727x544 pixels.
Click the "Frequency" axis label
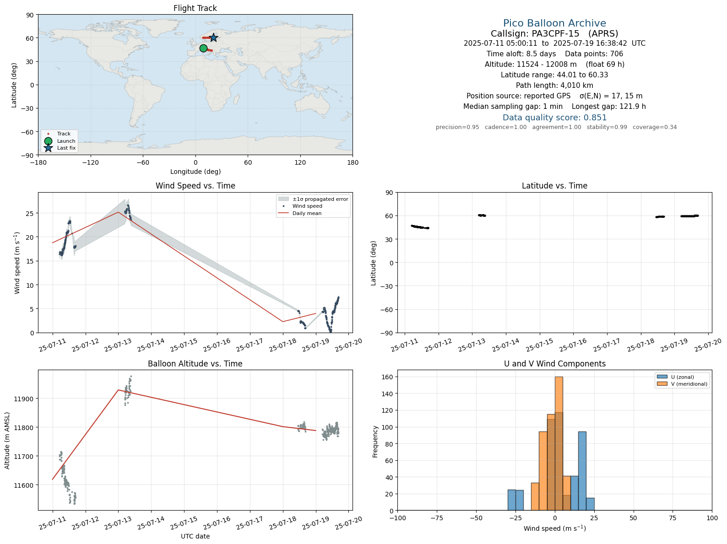tap(375, 441)
